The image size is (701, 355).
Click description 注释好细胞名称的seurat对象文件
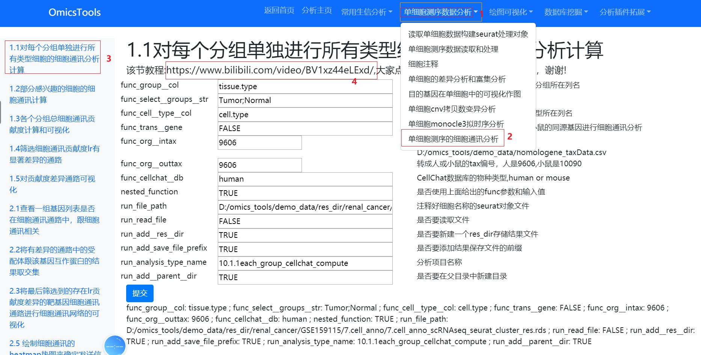473,206
